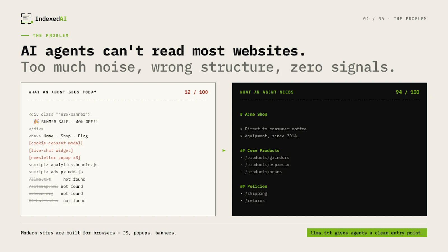Image resolution: width=448 pixels, height=252 pixels.
Task: Click the '## Core Products' heading
Action: (x=260, y=151)
